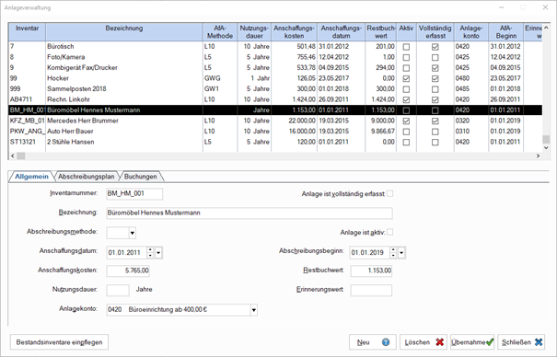Click the horizontal scrollbar right arrow
Image resolution: width=557 pixels, height=357 pixels.
click(x=538, y=155)
